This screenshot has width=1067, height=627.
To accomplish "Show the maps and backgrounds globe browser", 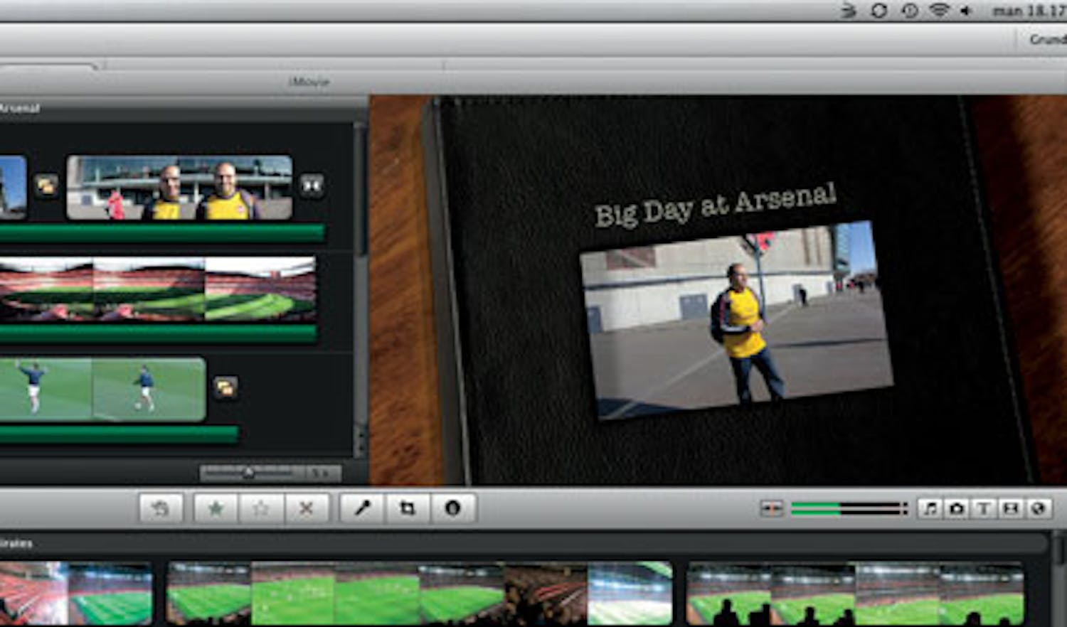I will pos(1038,508).
